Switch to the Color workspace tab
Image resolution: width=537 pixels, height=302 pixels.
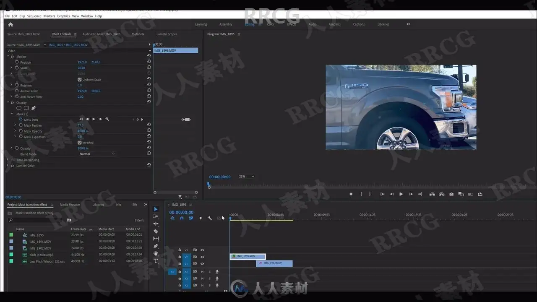(271, 24)
